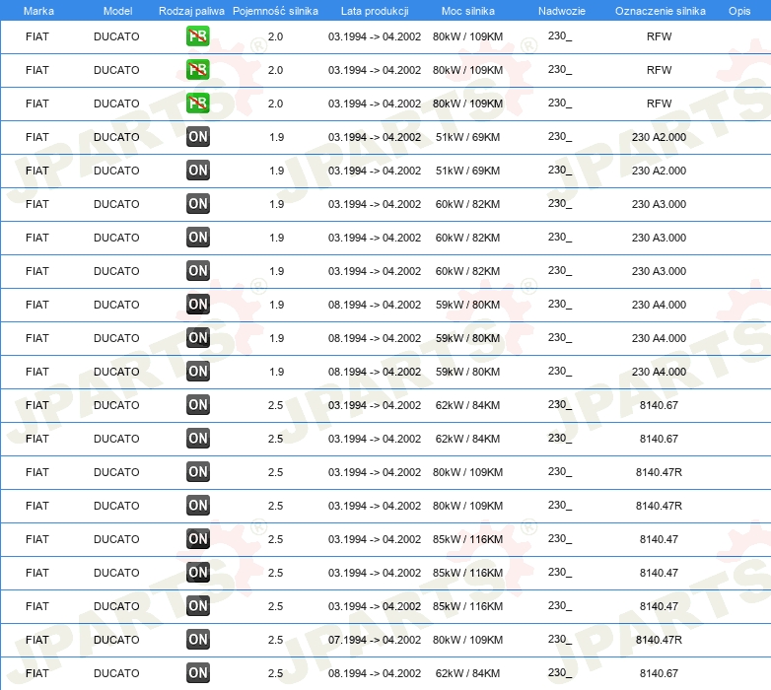771x690 pixels.
Task: Click FIAT in the 08.1994 8140.67 row
Action: point(37,673)
